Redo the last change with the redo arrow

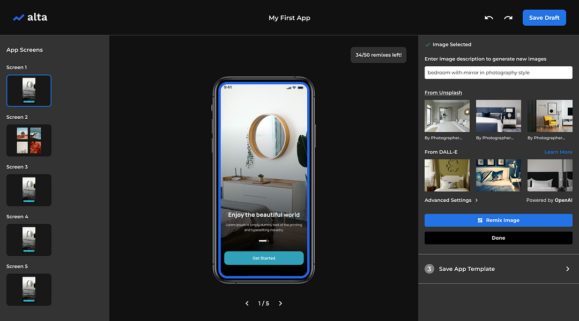tap(508, 17)
